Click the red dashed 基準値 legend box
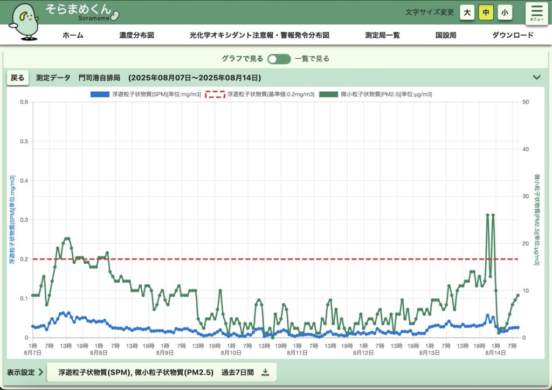 [x=215, y=94]
